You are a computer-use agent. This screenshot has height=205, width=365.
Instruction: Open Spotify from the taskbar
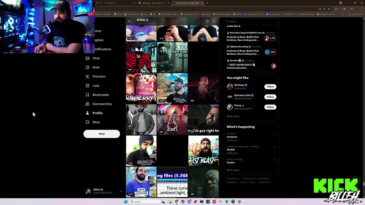click(227, 202)
